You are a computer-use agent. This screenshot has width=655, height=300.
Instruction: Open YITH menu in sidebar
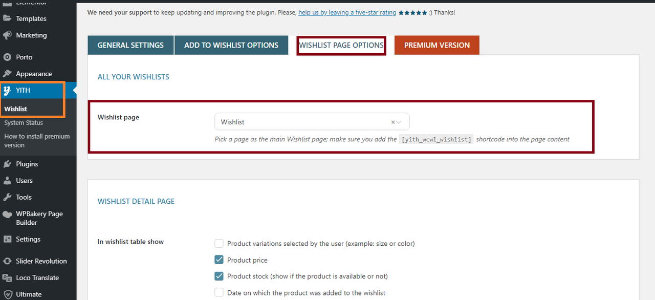pos(38,91)
